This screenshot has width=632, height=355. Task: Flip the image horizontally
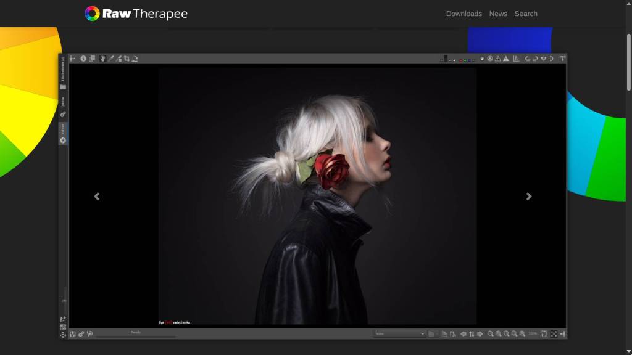tap(543, 59)
